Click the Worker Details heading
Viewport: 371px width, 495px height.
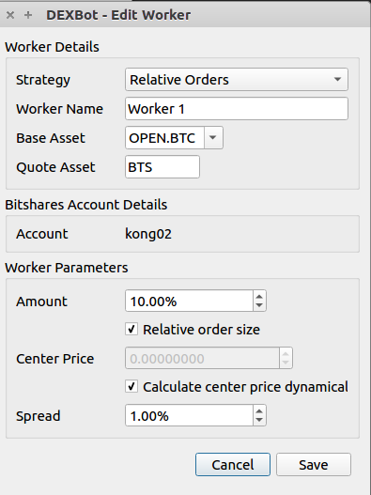tap(52, 47)
